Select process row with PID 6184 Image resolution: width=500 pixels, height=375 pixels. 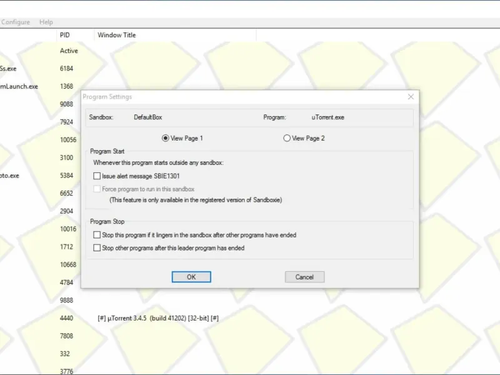pos(66,68)
